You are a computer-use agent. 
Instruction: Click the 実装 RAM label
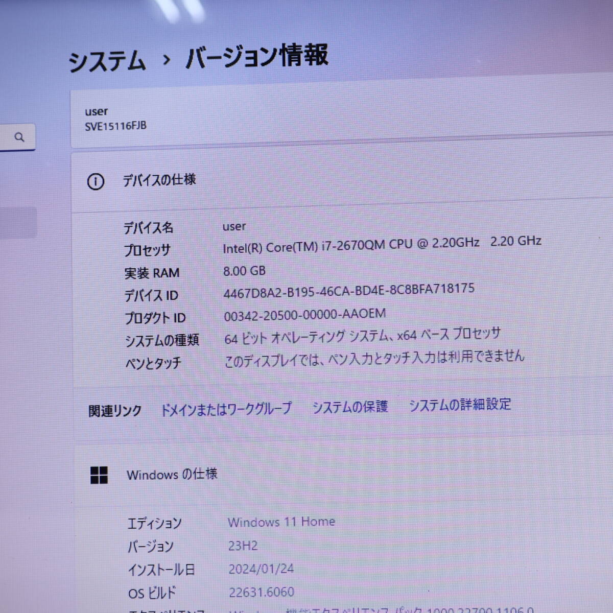coord(152,273)
